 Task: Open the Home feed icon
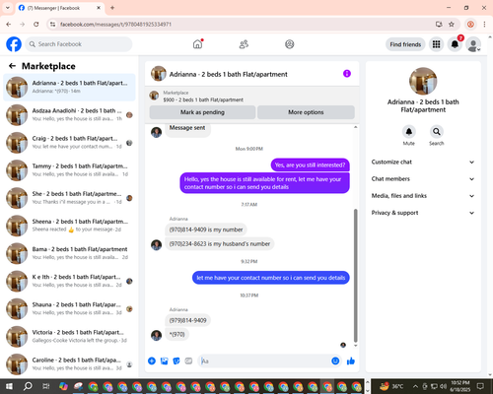(197, 44)
